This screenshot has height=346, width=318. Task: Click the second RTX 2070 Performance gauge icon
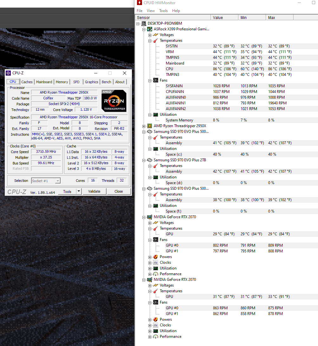pyautogui.click(x=156, y=337)
